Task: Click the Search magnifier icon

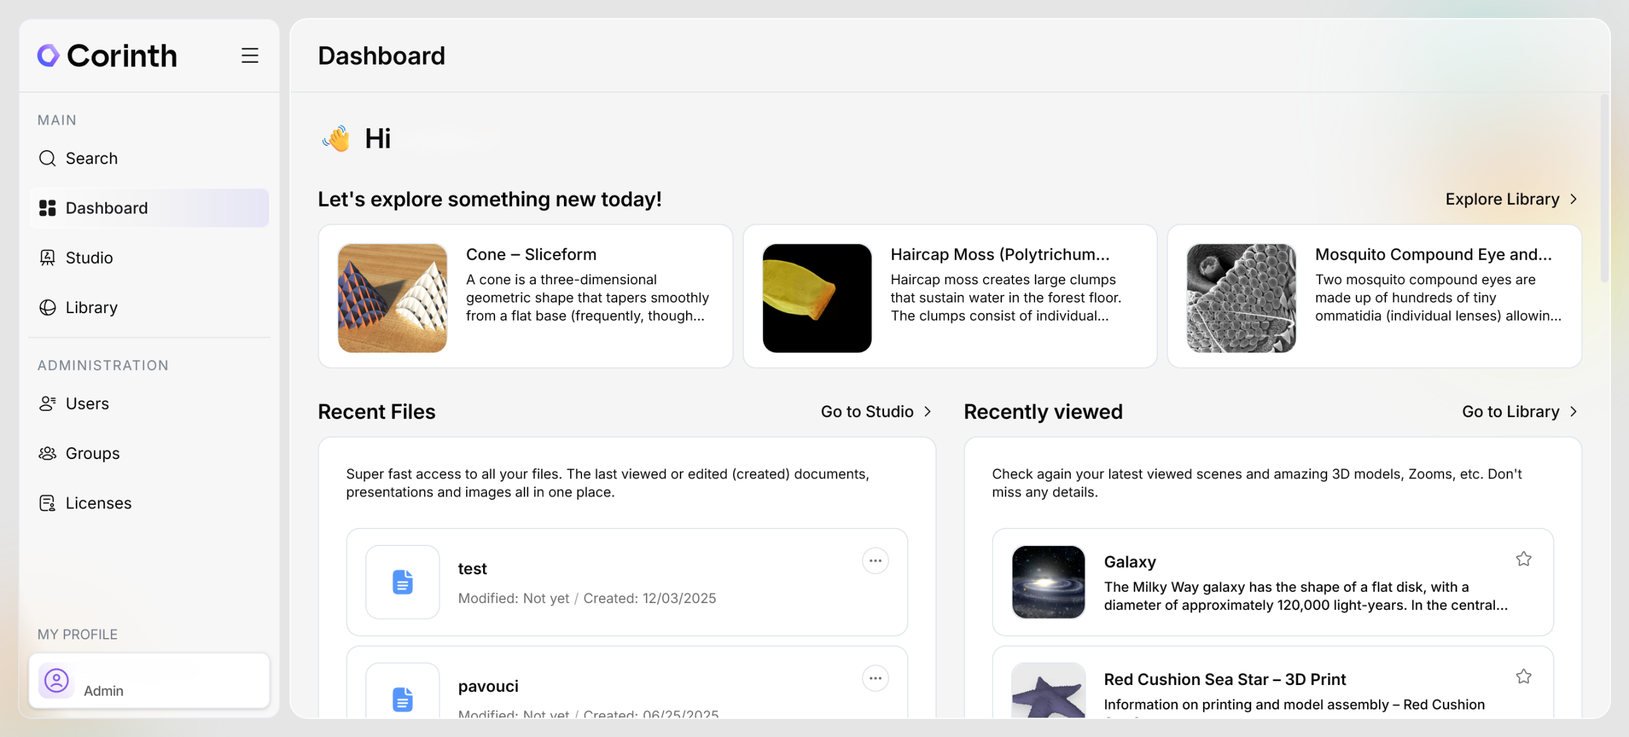Action: pyautogui.click(x=48, y=158)
